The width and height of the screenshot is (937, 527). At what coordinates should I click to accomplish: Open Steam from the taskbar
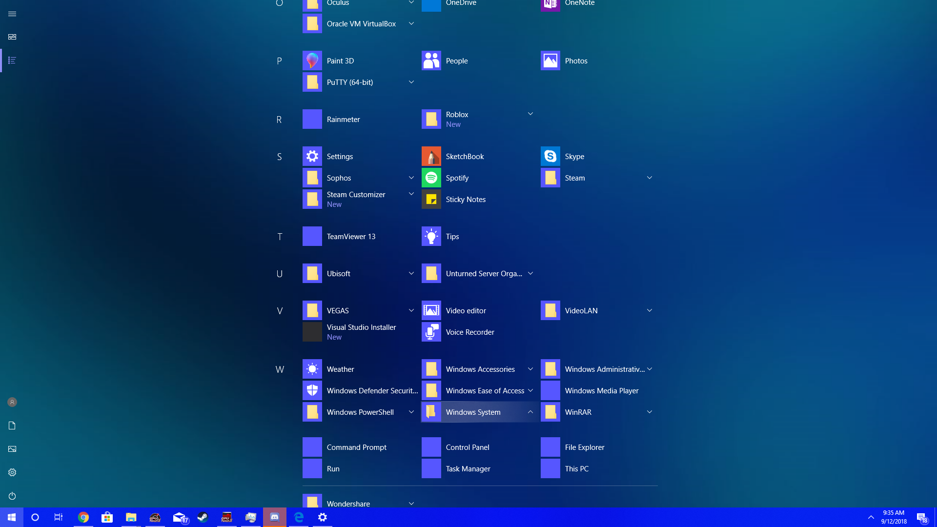(203, 517)
